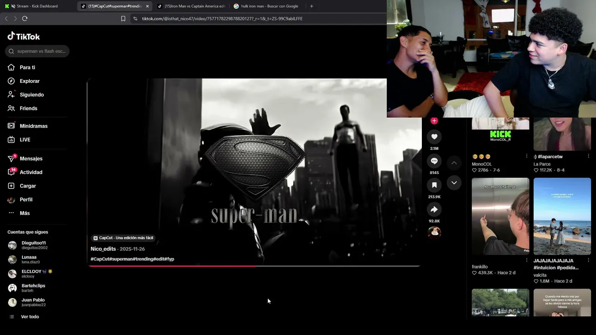Go back in browser history

tap(6, 19)
